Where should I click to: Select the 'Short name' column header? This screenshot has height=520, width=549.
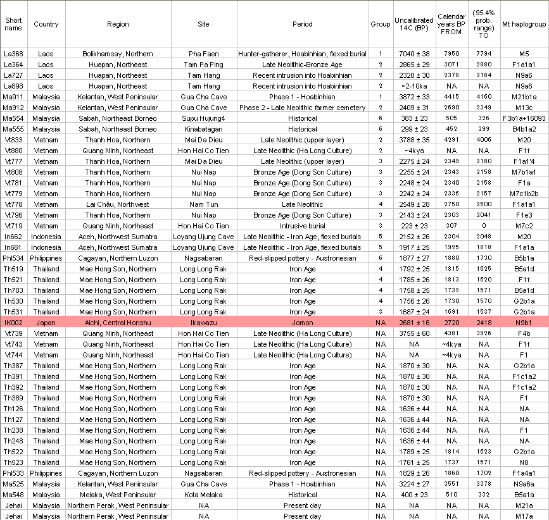[x=14, y=24]
